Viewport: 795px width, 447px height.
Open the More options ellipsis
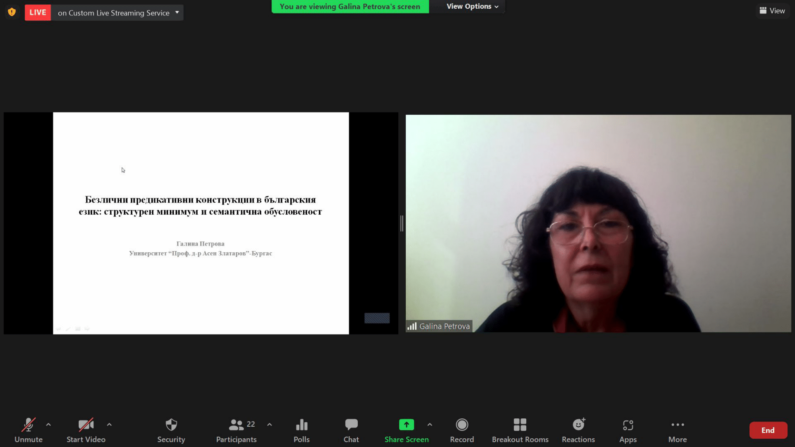tap(677, 430)
